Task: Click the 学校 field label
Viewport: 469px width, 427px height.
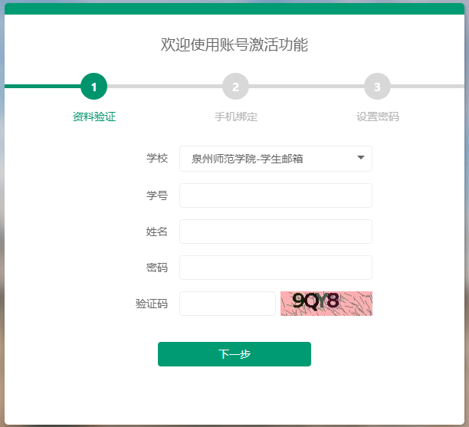Action: (x=156, y=159)
